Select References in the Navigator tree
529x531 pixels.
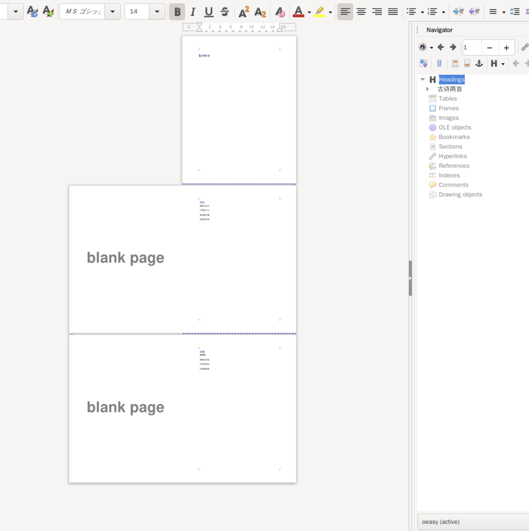coord(454,165)
